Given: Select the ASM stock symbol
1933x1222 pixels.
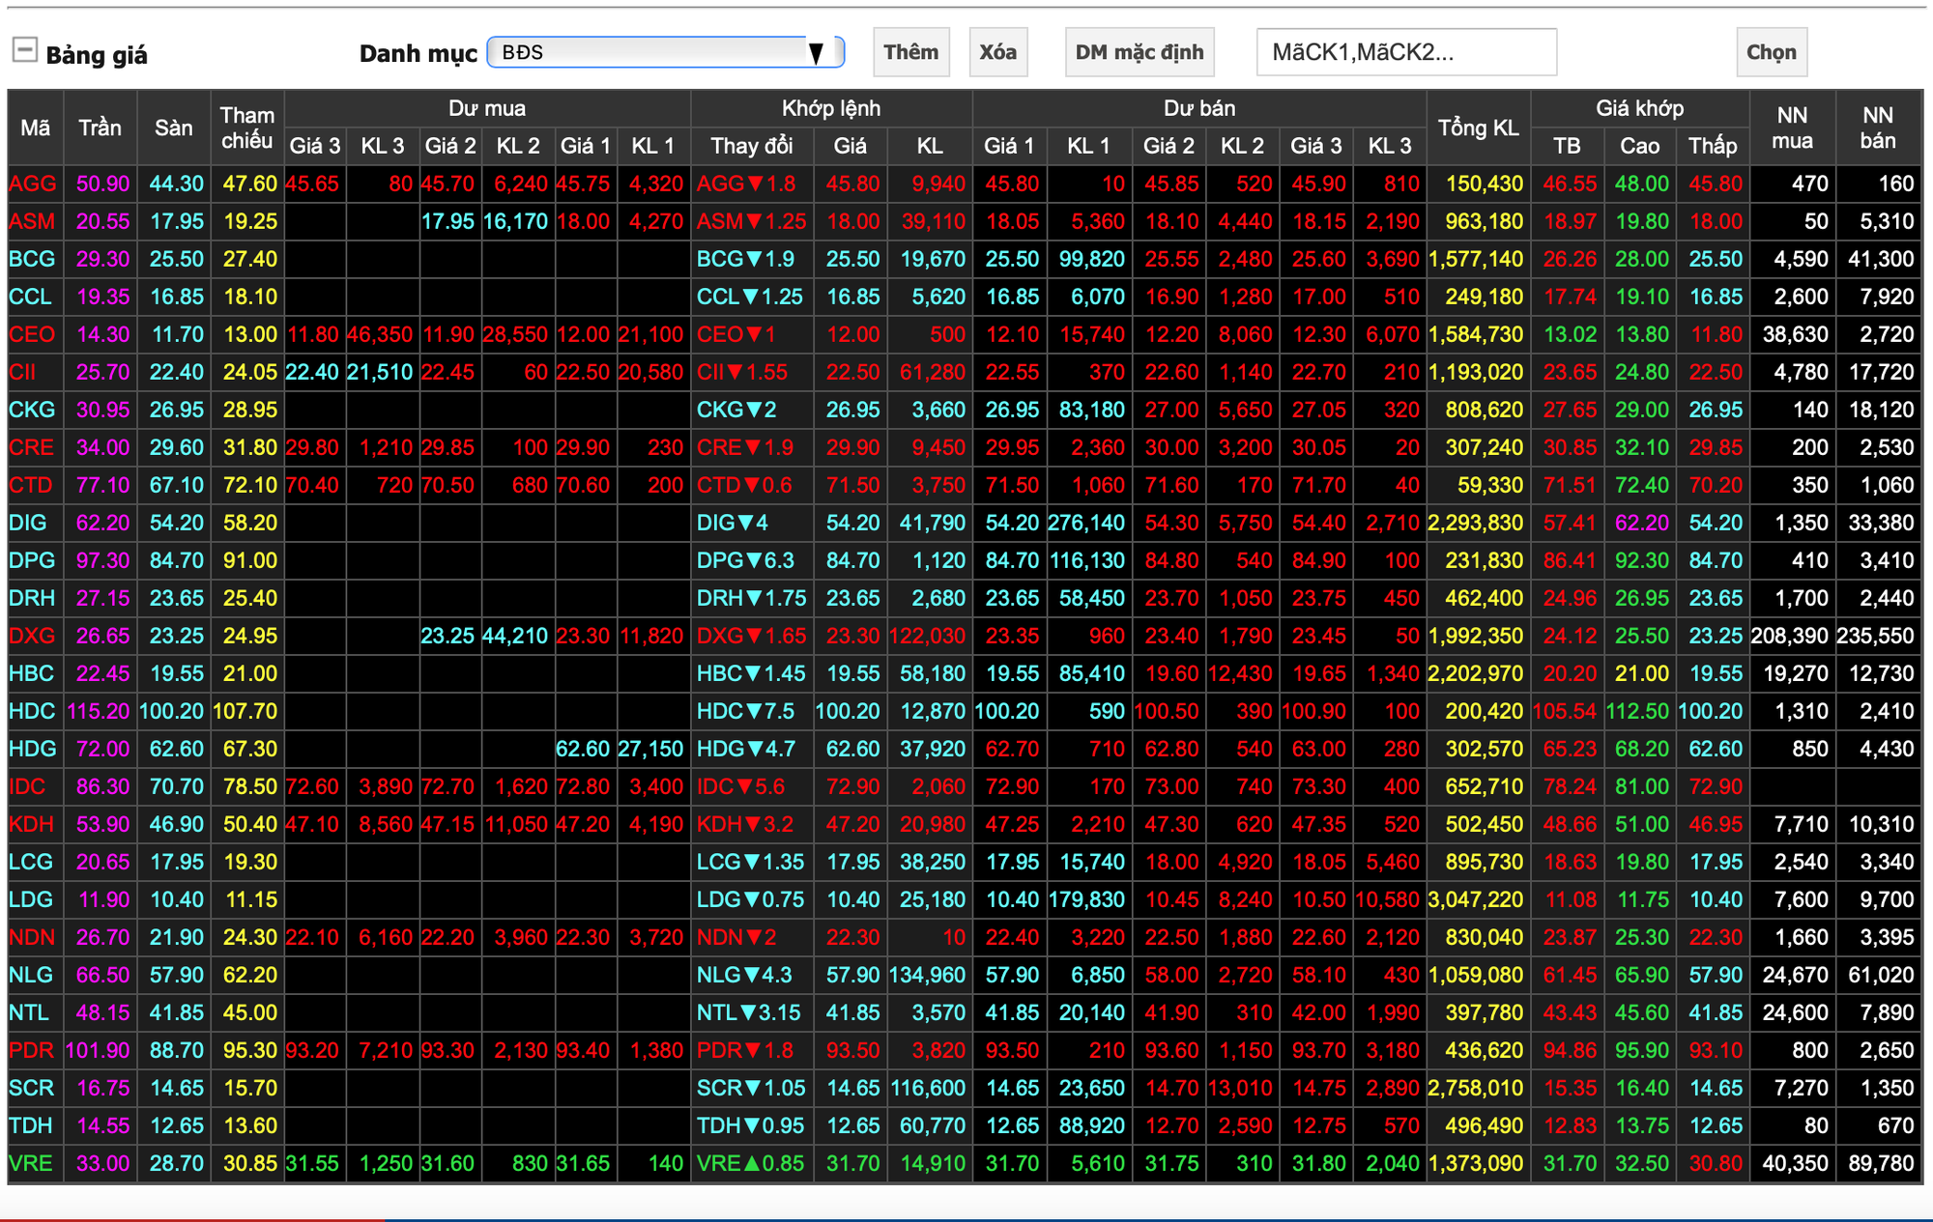Looking at the screenshot, I should point(32,221).
